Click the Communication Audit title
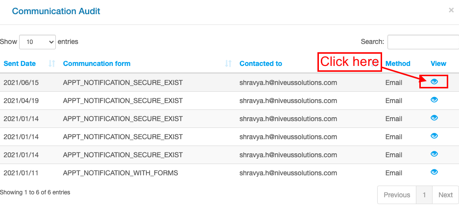This screenshot has width=459, height=209. pos(56,11)
